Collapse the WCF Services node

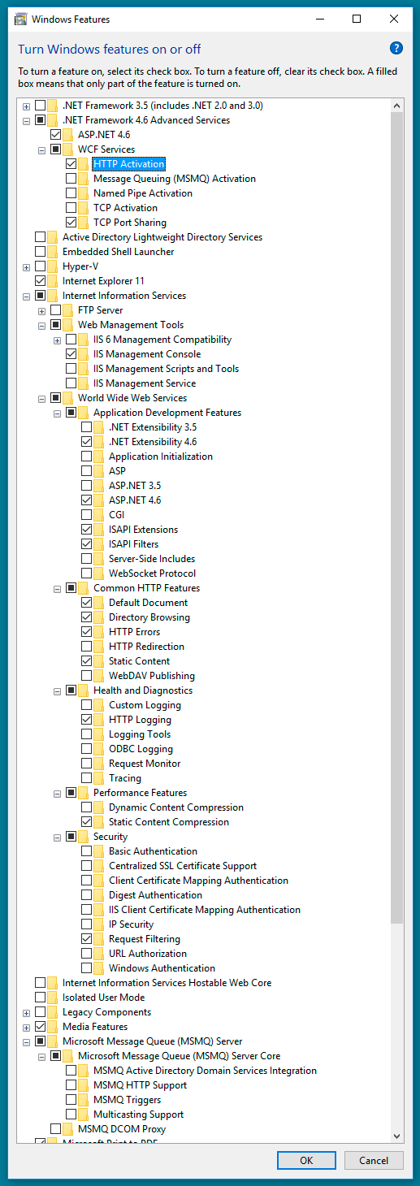[x=42, y=149]
